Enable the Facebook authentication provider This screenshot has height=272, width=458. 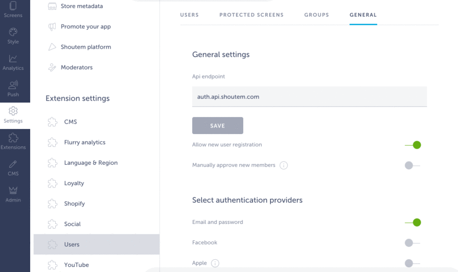pyautogui.click(x=410, y=243)
